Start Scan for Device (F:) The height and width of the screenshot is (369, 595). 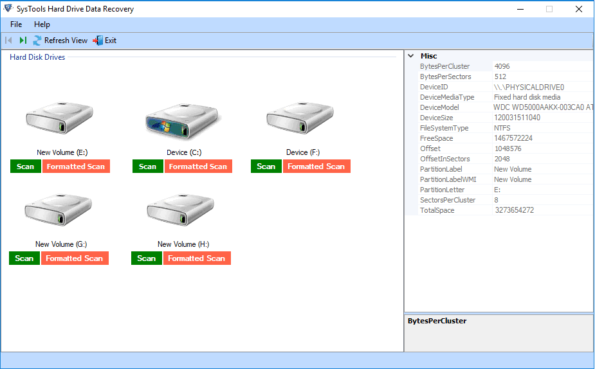pos(266,166)
